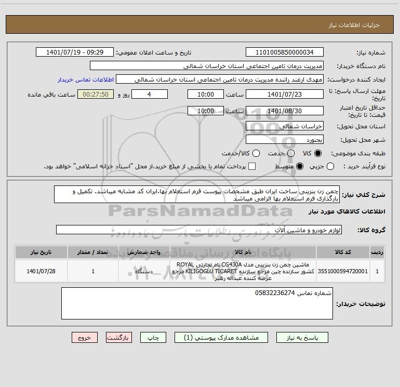The height and width of the screenshot is (387, 400).
Task: Click the need date cell 1401/07/28
Action: point(41,271)
